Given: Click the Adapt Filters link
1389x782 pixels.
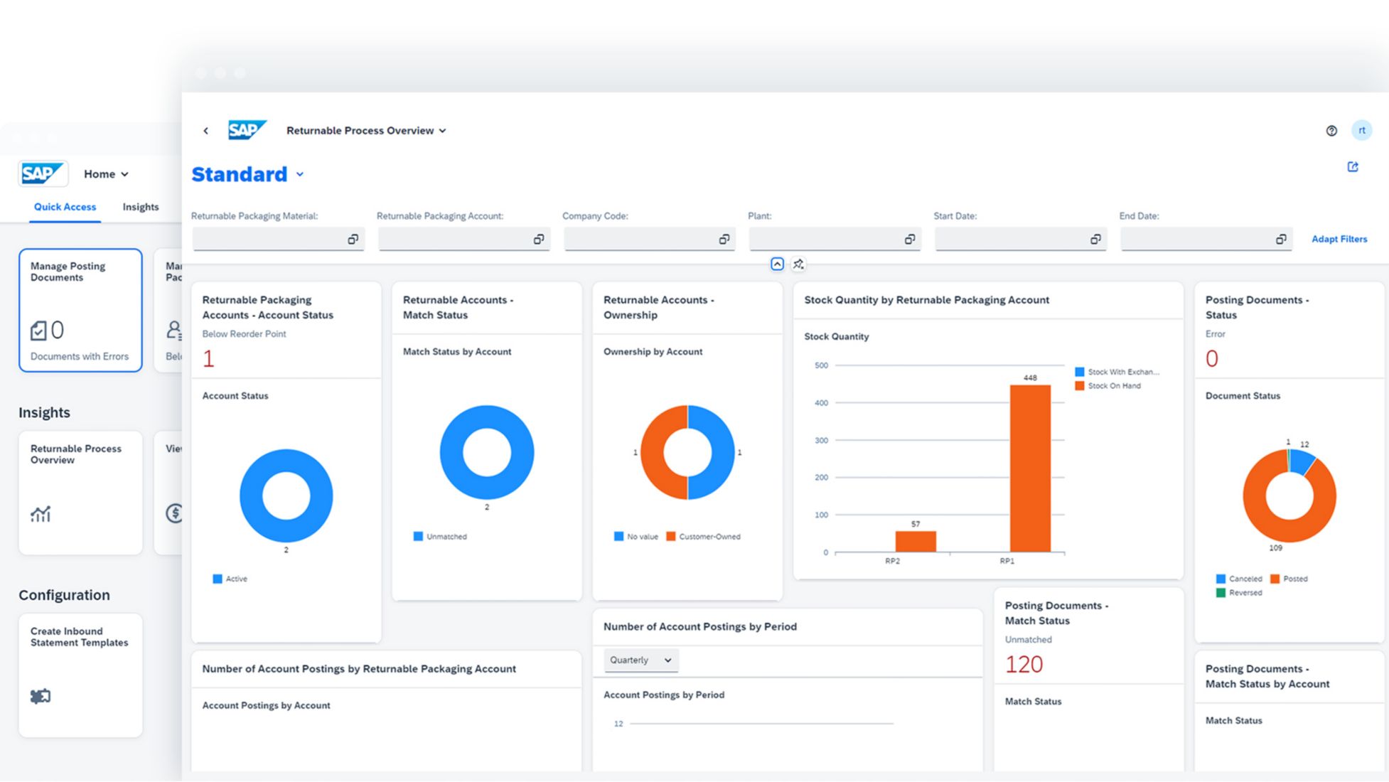Looking at the screenshot, I should 1339,240.
